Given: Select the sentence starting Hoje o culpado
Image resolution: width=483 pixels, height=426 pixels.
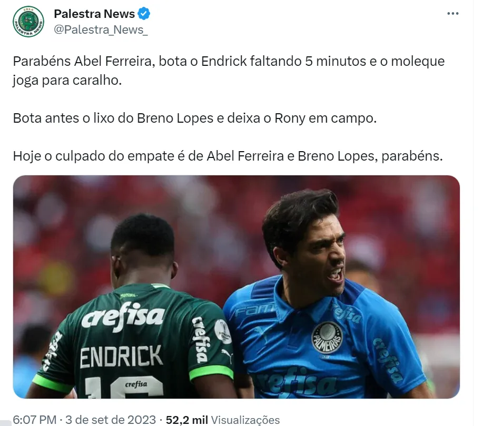Looking at the screenshot, I should pos(228,156).
